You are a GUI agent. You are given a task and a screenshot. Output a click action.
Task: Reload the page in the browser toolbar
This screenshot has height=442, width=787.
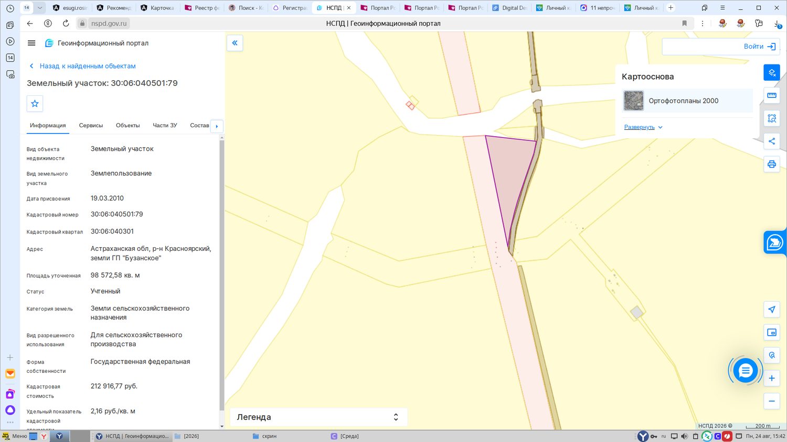click(66, 23)
